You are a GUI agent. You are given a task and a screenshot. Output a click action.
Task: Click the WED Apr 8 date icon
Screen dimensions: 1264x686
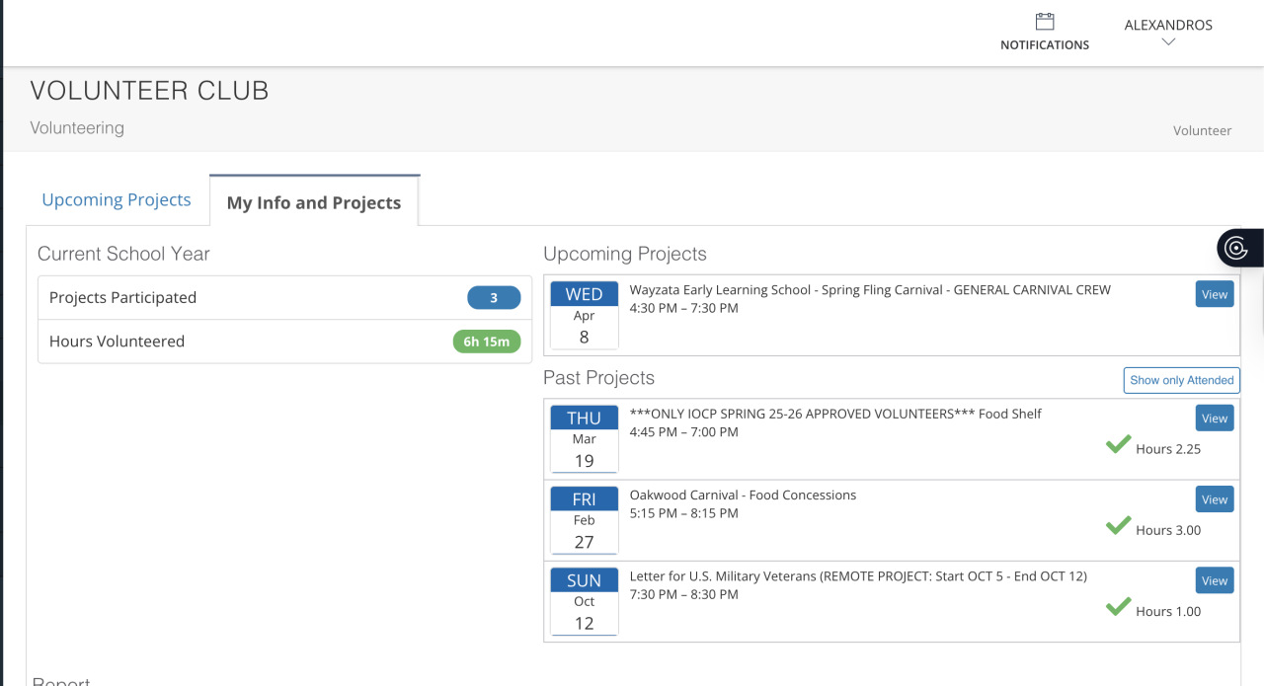[584, 315]
